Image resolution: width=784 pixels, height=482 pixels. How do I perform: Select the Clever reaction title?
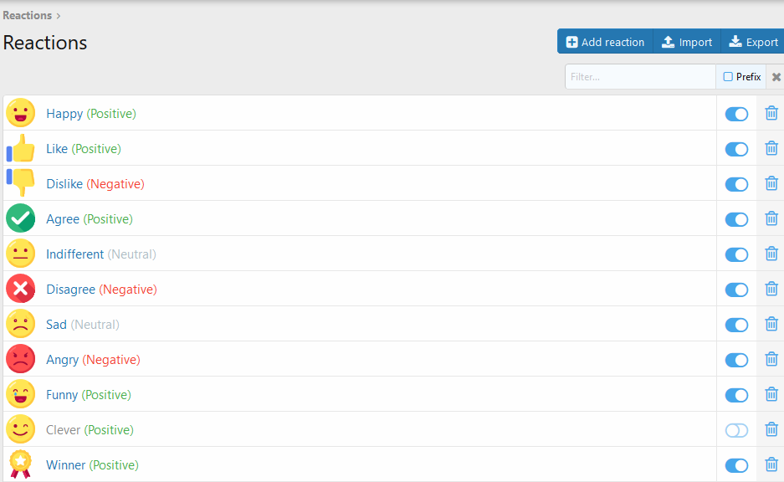coord(63,429)
